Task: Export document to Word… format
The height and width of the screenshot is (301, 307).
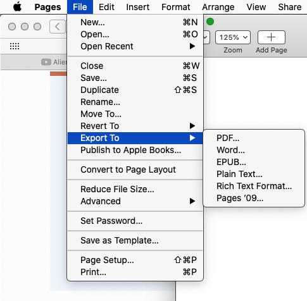Action: [x=254, y=150]
